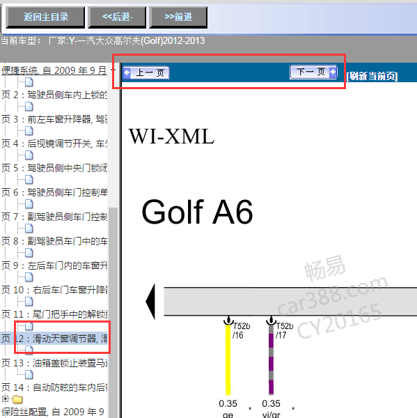Refresh page via 刷新当前页 link

[372, 76]
